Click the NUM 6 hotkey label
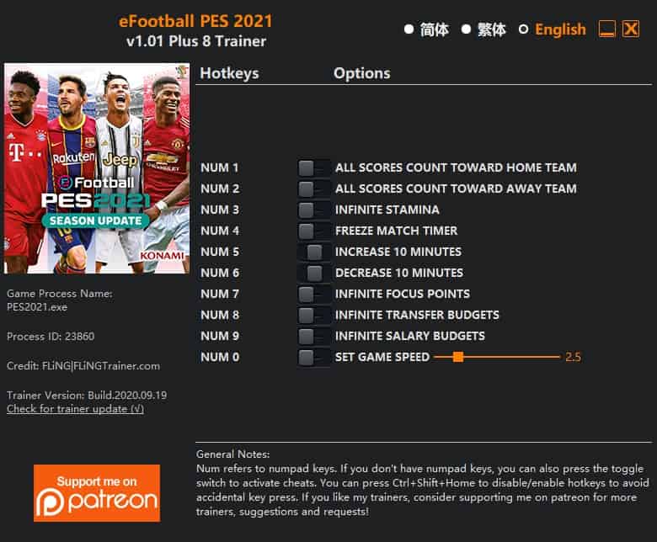 (220, 273)
